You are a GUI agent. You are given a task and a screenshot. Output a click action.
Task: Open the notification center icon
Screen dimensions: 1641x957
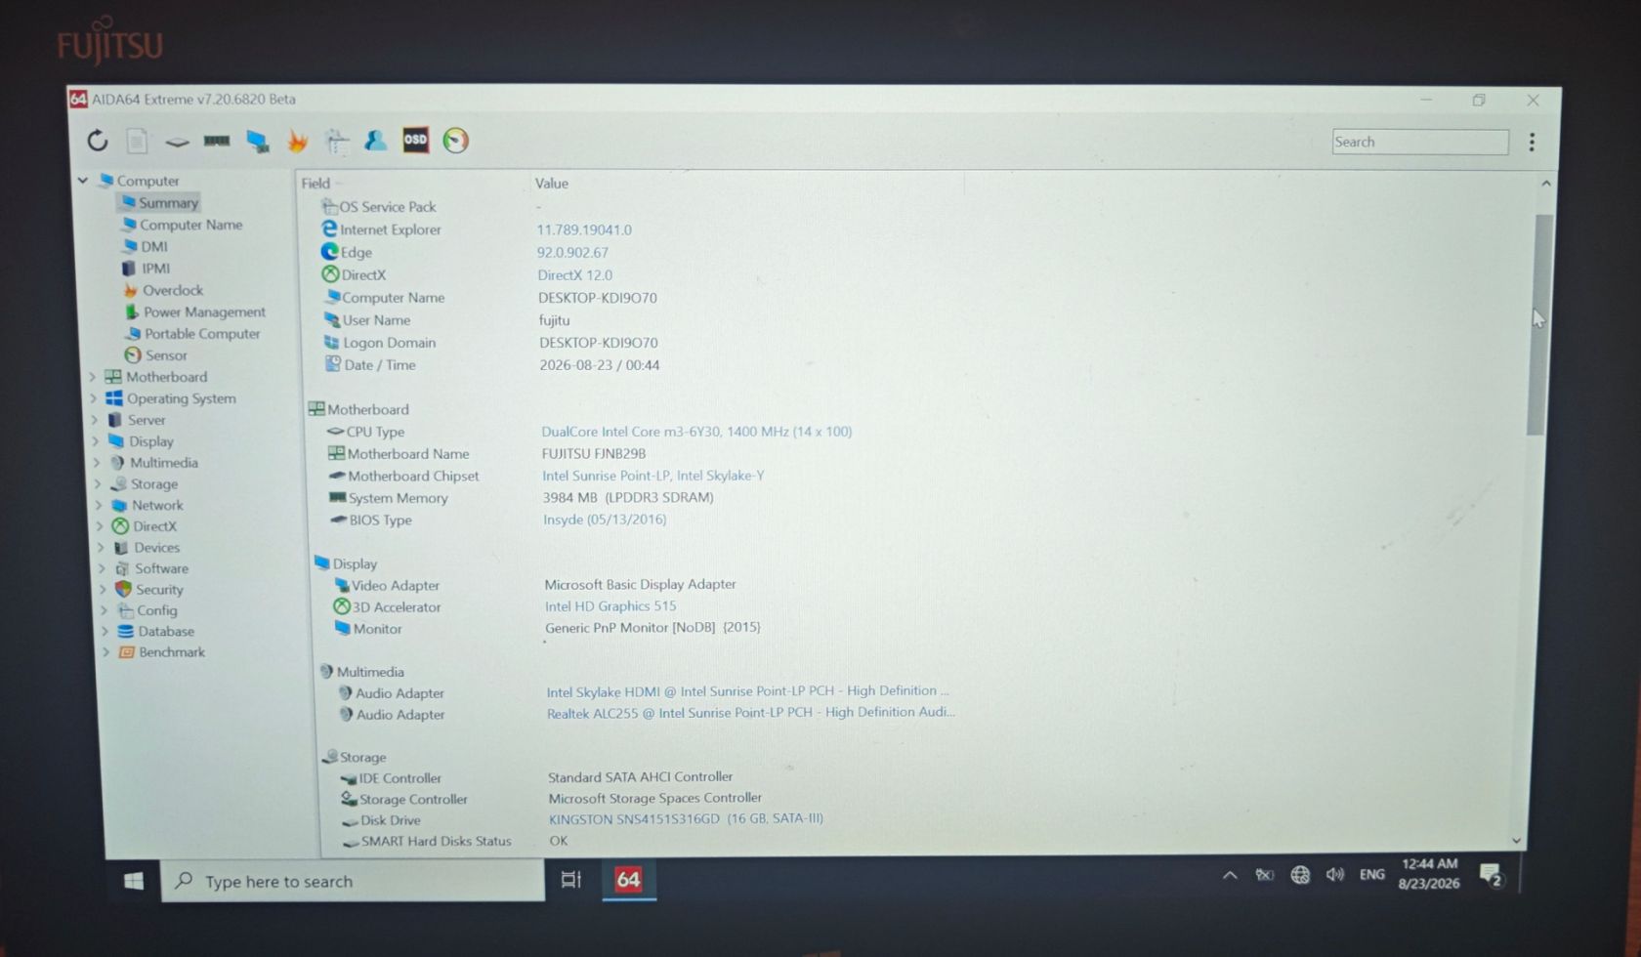(1491, 875)
